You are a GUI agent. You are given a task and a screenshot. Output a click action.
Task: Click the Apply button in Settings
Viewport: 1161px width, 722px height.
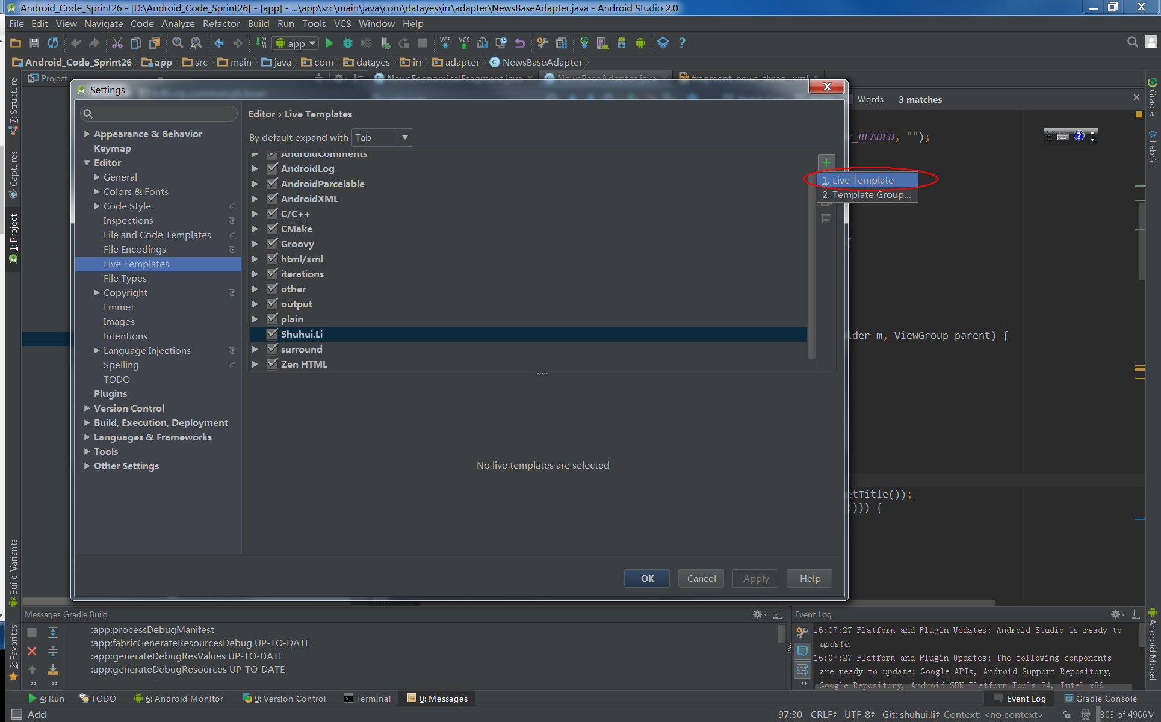pyautogui.click(x=755, y=578)
